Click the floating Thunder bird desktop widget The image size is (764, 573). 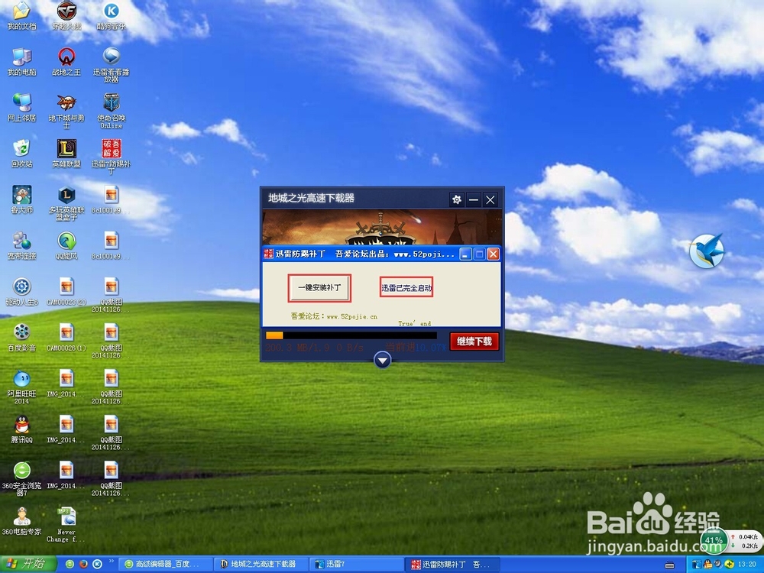click(x=707, y=251)
